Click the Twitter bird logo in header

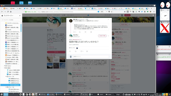pyautogui.click(x=88, y=15)
